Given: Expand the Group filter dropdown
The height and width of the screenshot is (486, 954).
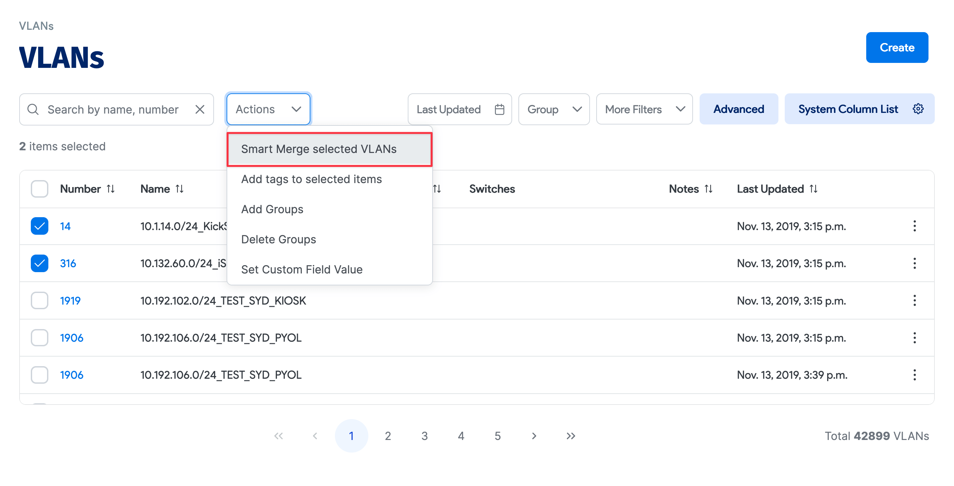Looking at the screenshot, I should (554, 109).
